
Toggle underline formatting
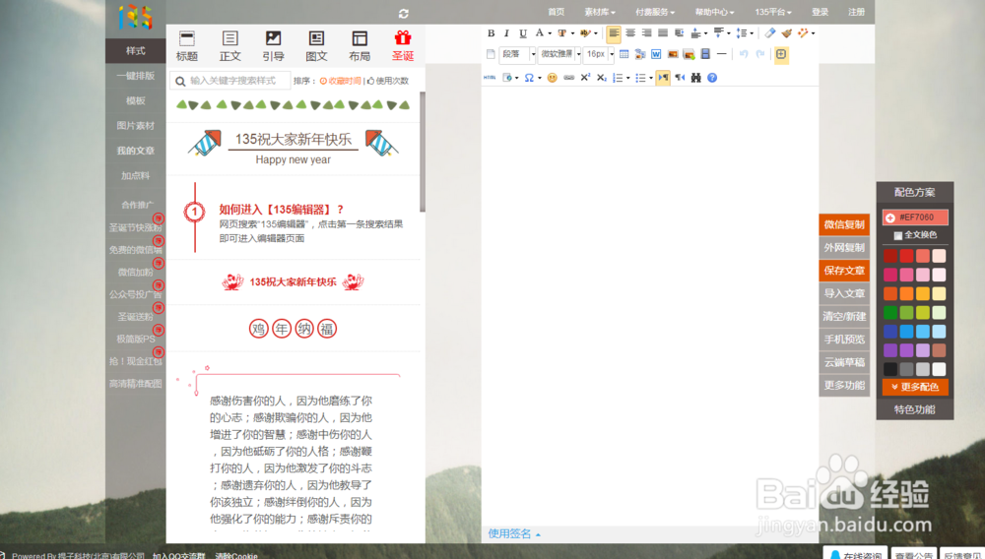point(523,33)
